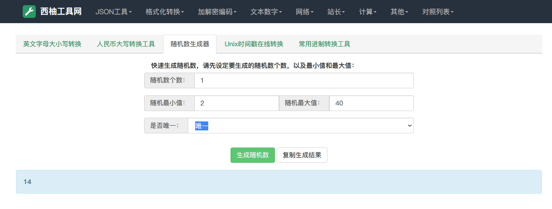Image resolution: width=552 pixels, height=209 pixels.
Task: Expand the 加解密编码 menu
Action: pos(217,12)
